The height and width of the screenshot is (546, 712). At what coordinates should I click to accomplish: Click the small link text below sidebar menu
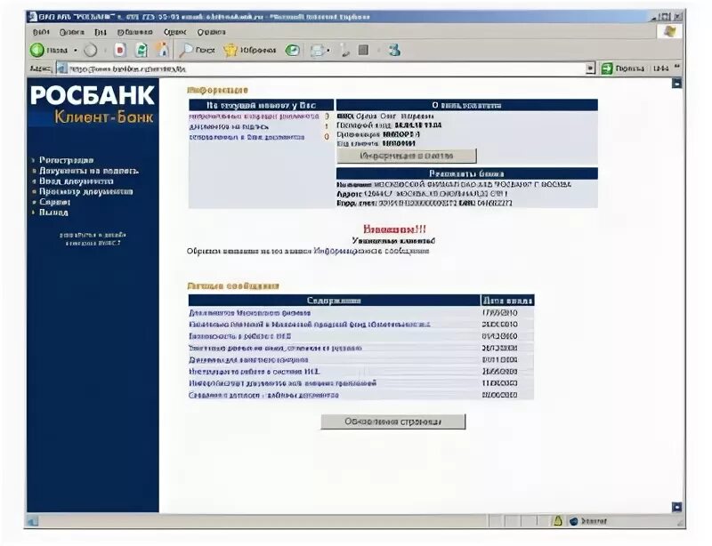(x=93, y=238)
